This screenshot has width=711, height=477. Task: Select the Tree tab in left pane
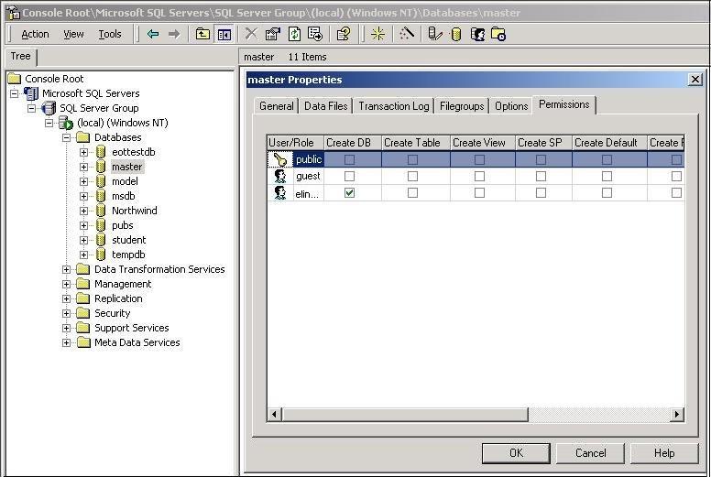[x=20, y=57]
